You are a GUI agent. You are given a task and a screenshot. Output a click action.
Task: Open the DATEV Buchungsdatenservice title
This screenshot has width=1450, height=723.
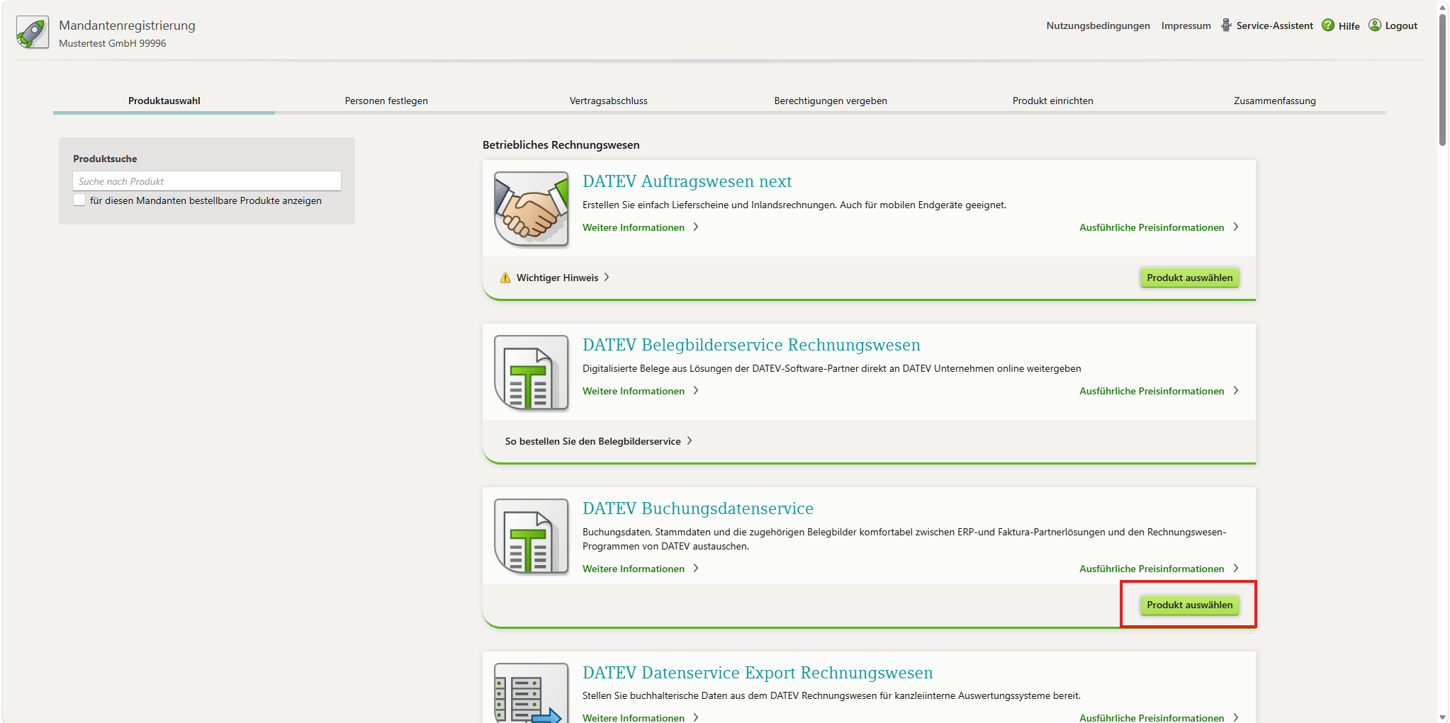(x=698, y=508)
